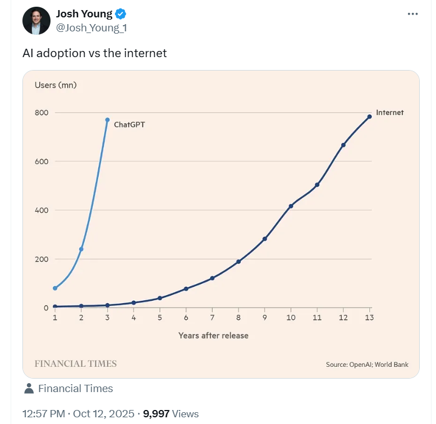
Task: Open the Josh Young display name link
Action: (84, 14)
